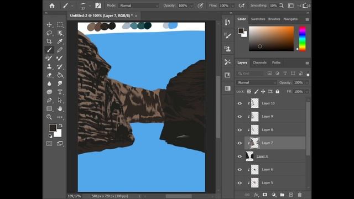Switch to the Swatches tab
Viewport: 354px width, 199px height.
pos(258,19)
